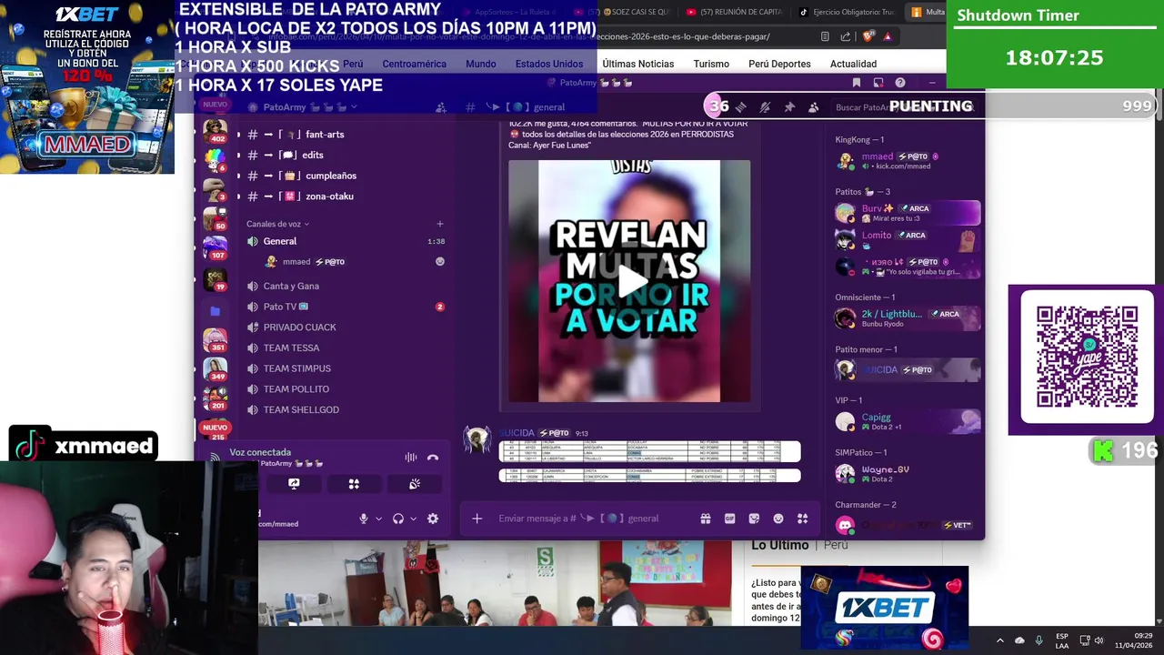Image resolution: width=1164 pixels, height=655 pixels.
Task: Click the plus attachment button in message box
Action: (477, 519)
